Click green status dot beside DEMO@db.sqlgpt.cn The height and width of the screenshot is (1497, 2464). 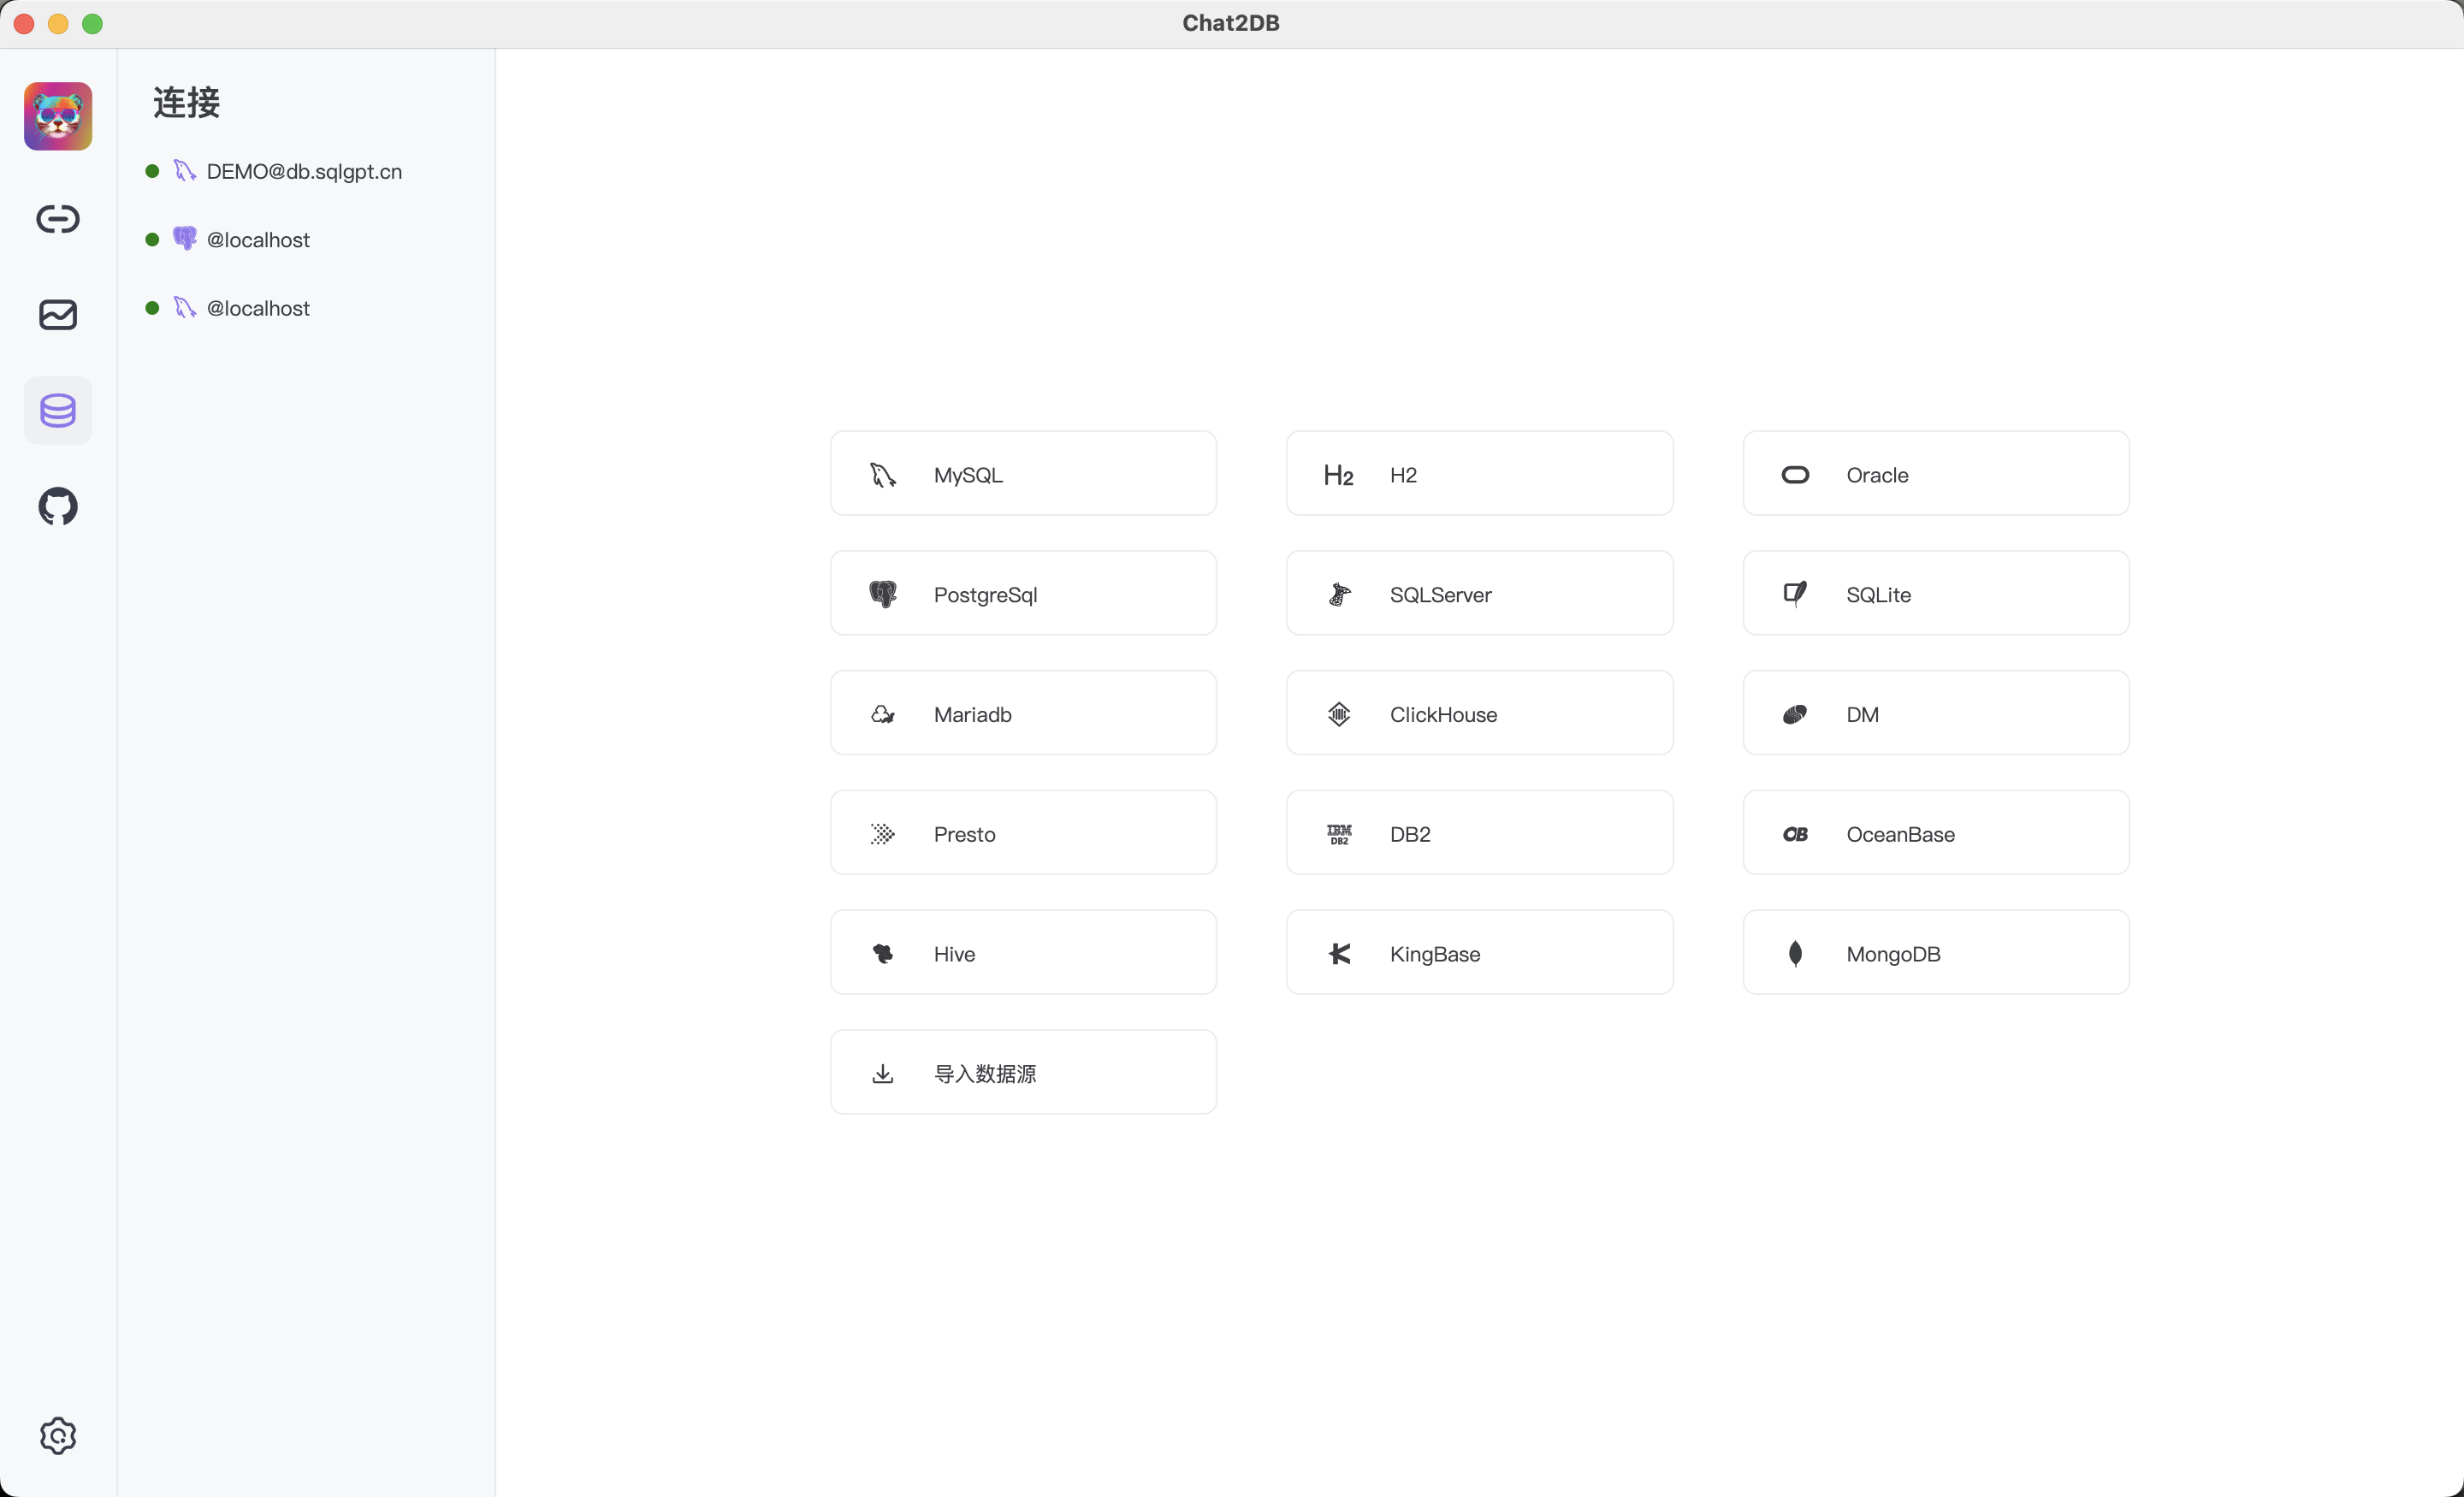click(x=152, y=171)
